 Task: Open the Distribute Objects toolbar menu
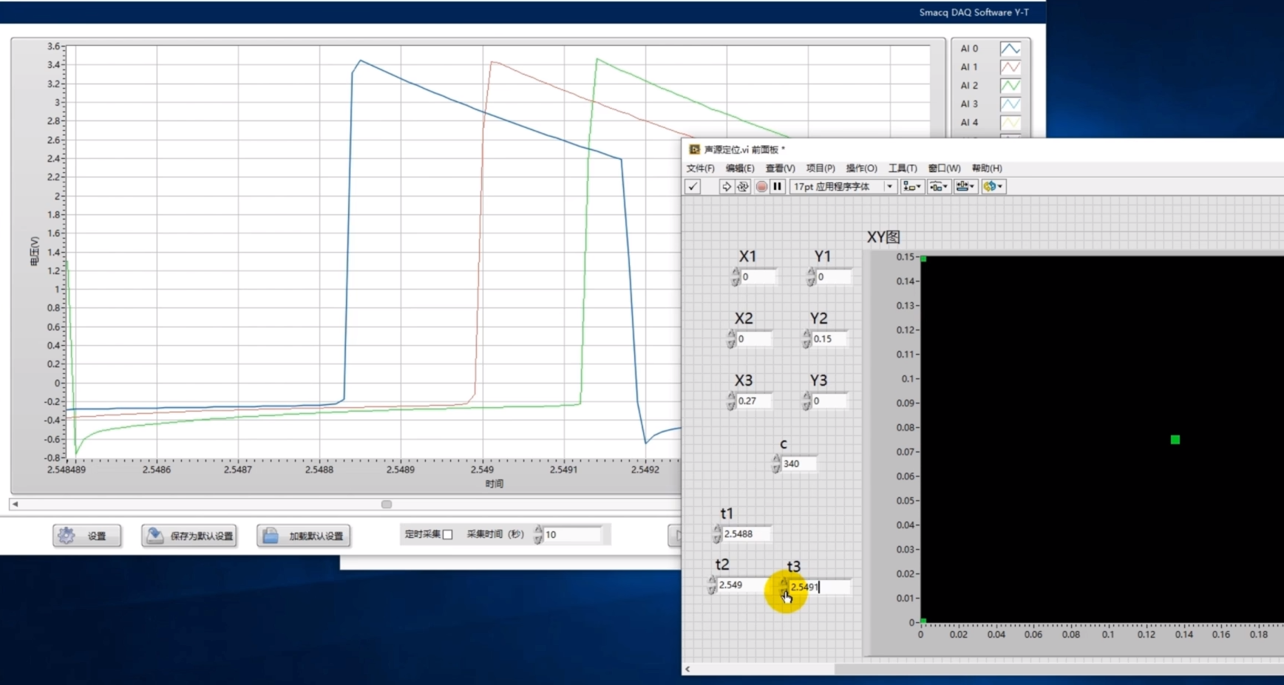(x=939, y=187)
